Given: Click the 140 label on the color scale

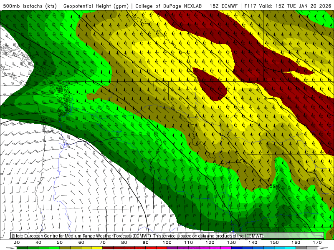Looking at the screenshot, I should [253, 242].
